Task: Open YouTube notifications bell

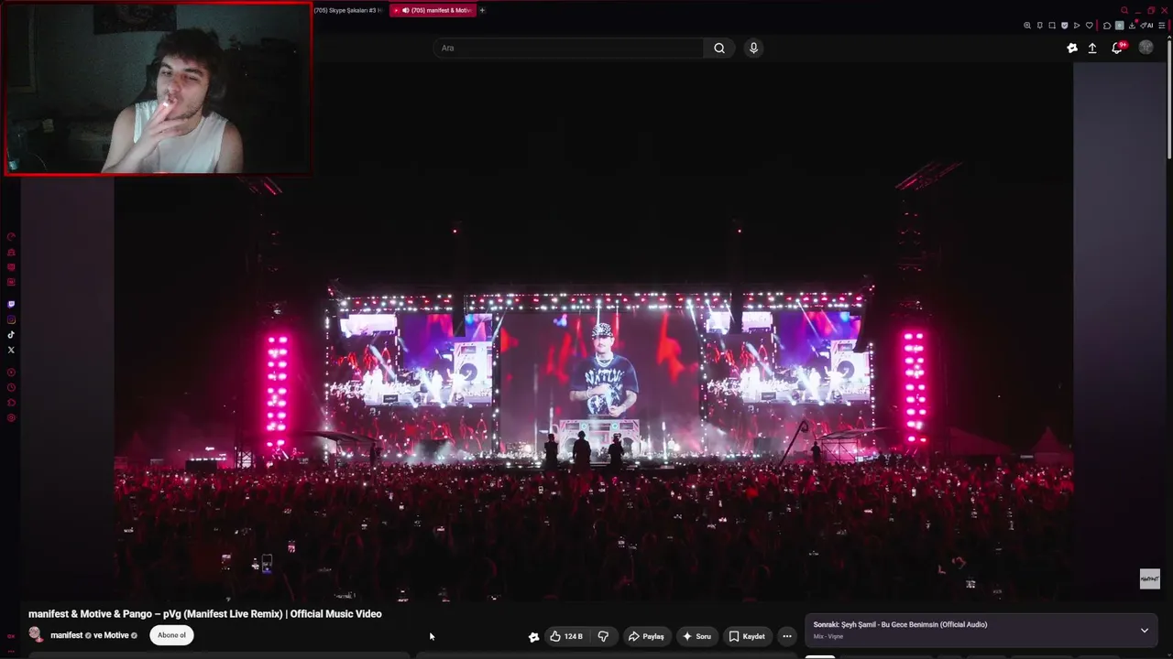Action: [1117, 49]
